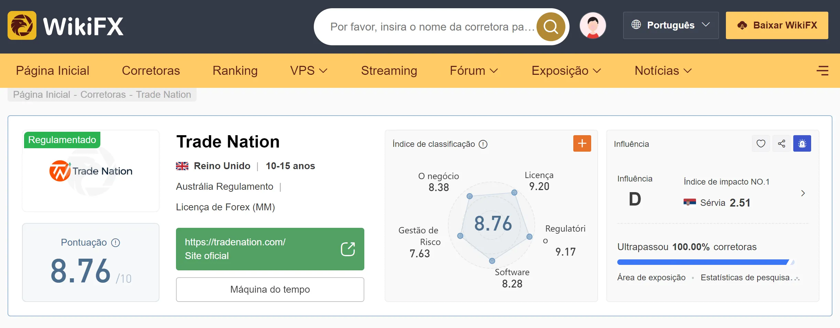
Task: Click the share icon
Action: (782, 143)
